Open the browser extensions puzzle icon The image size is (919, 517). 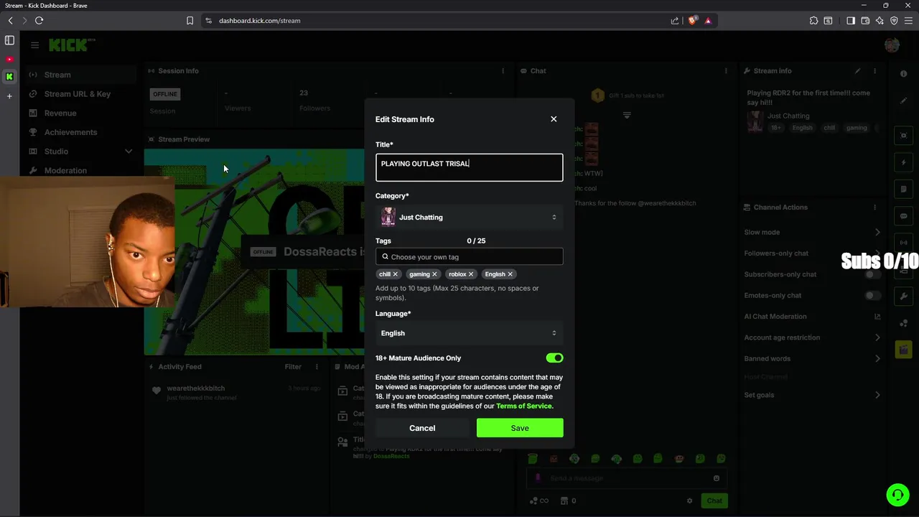813,21
